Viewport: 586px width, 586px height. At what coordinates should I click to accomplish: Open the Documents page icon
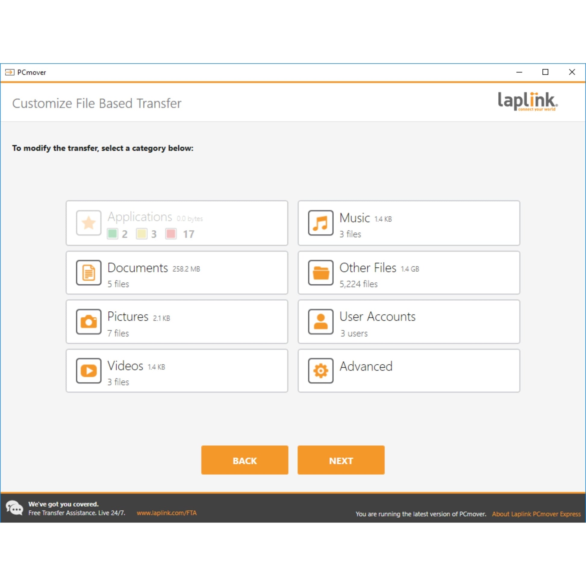(89, 273)
